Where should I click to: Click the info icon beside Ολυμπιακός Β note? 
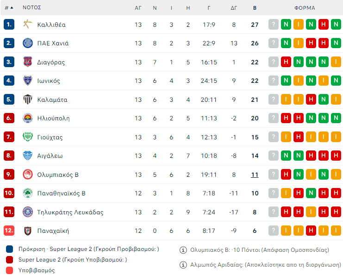coord(183,250)
